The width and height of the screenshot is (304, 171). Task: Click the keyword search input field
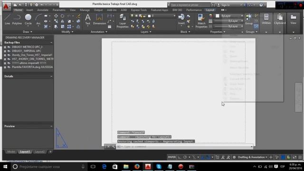(x=190, y=5)
